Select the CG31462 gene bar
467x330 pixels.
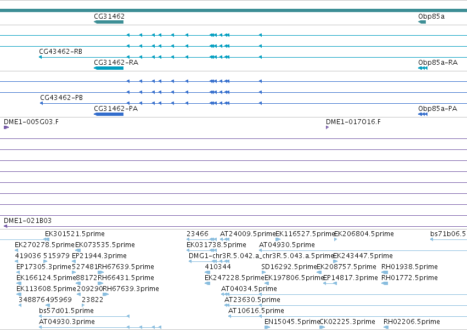(109, 22)
